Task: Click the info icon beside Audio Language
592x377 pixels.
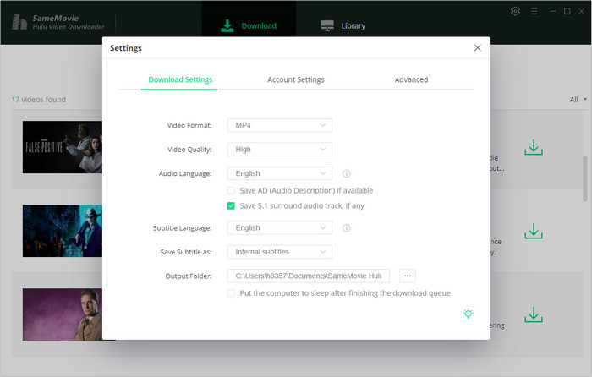Action: coord(346,173)
